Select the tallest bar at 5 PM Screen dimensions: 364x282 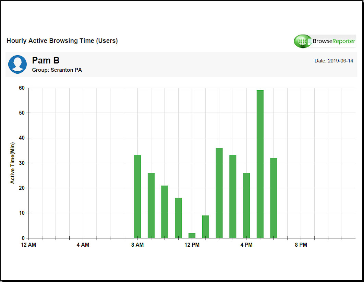pyautogui.click(x=260, y=164)
